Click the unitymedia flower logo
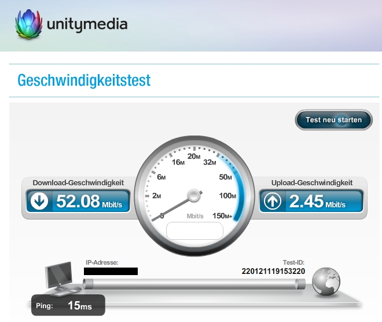 point(29,24)
